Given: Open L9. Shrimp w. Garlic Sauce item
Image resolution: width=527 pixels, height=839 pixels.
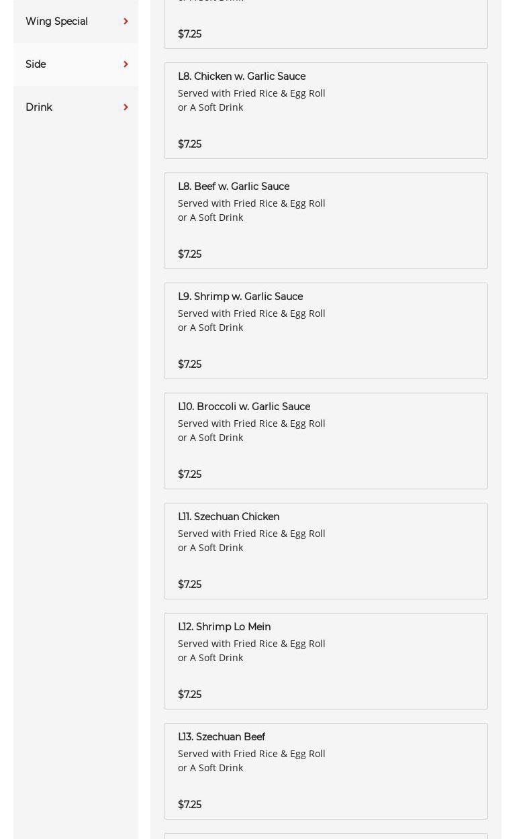Looking at the screenshot, I should click(x=240, y=297).
